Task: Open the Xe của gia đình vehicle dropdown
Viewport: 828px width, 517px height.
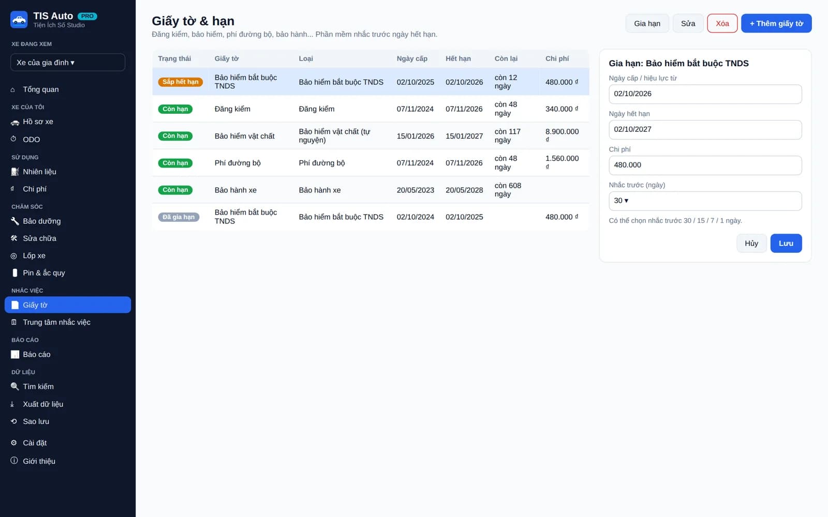Action: tap(68, 63)
